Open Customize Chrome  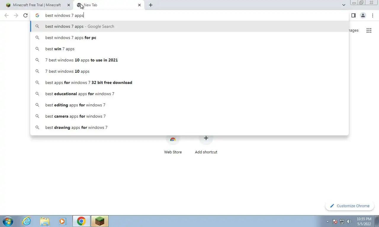[x=350, y=206]
